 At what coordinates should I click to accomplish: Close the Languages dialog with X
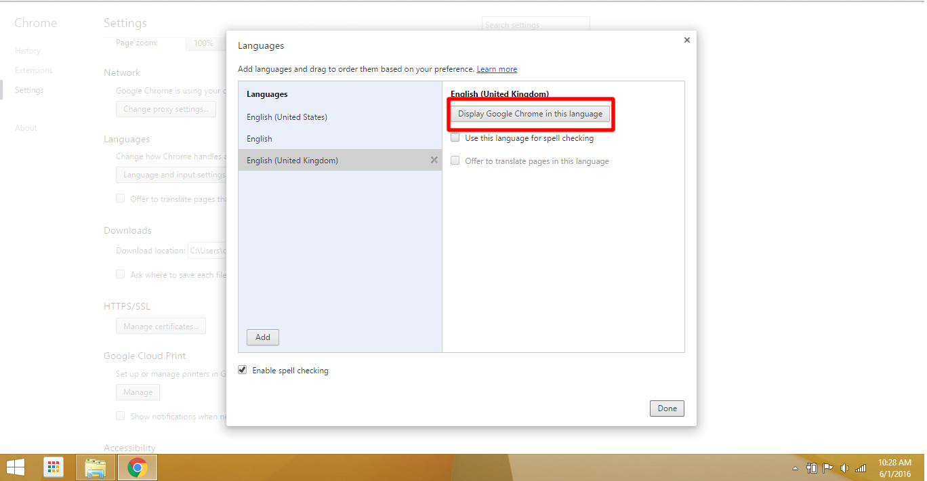pos(686,40)
